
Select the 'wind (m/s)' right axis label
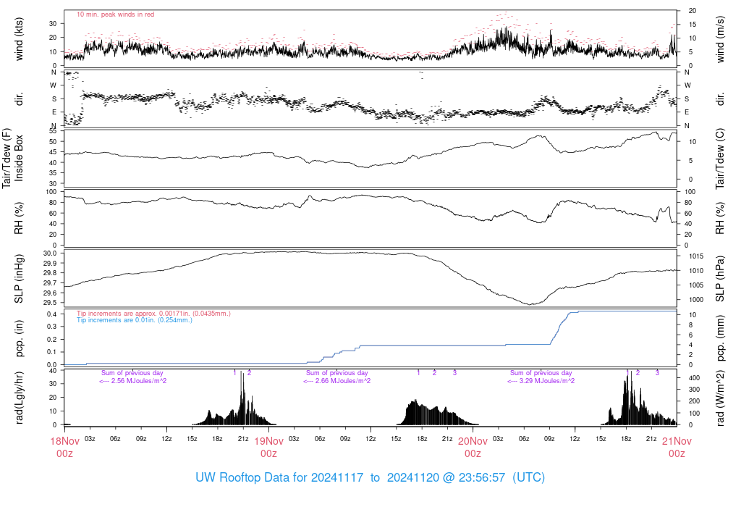tap(720, 39)
